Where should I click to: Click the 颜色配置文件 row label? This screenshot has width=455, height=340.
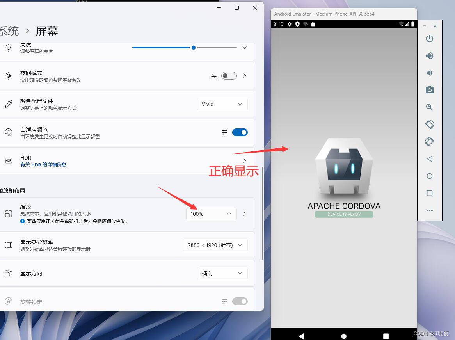(x=37, y=101)
